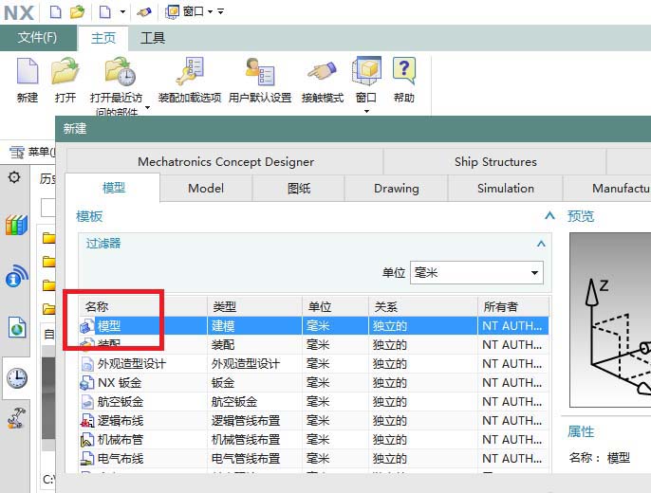Screen dimensions: 651x493
Task: Sort by 所有者 column header
Action: [513, 307]
